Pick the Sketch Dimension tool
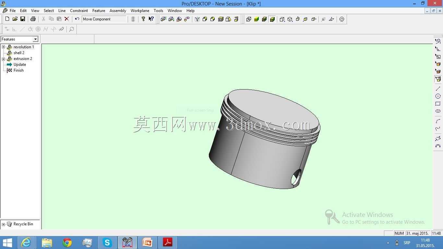The width and height of the screenshot is (443, 249). (438, 146)
